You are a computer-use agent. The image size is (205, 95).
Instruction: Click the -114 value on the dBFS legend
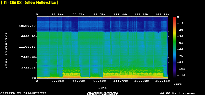pyautogui.click(x=181, y=75)
